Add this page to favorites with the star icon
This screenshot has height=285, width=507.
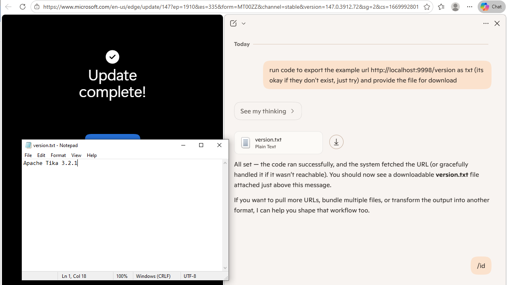pos(427,7)
